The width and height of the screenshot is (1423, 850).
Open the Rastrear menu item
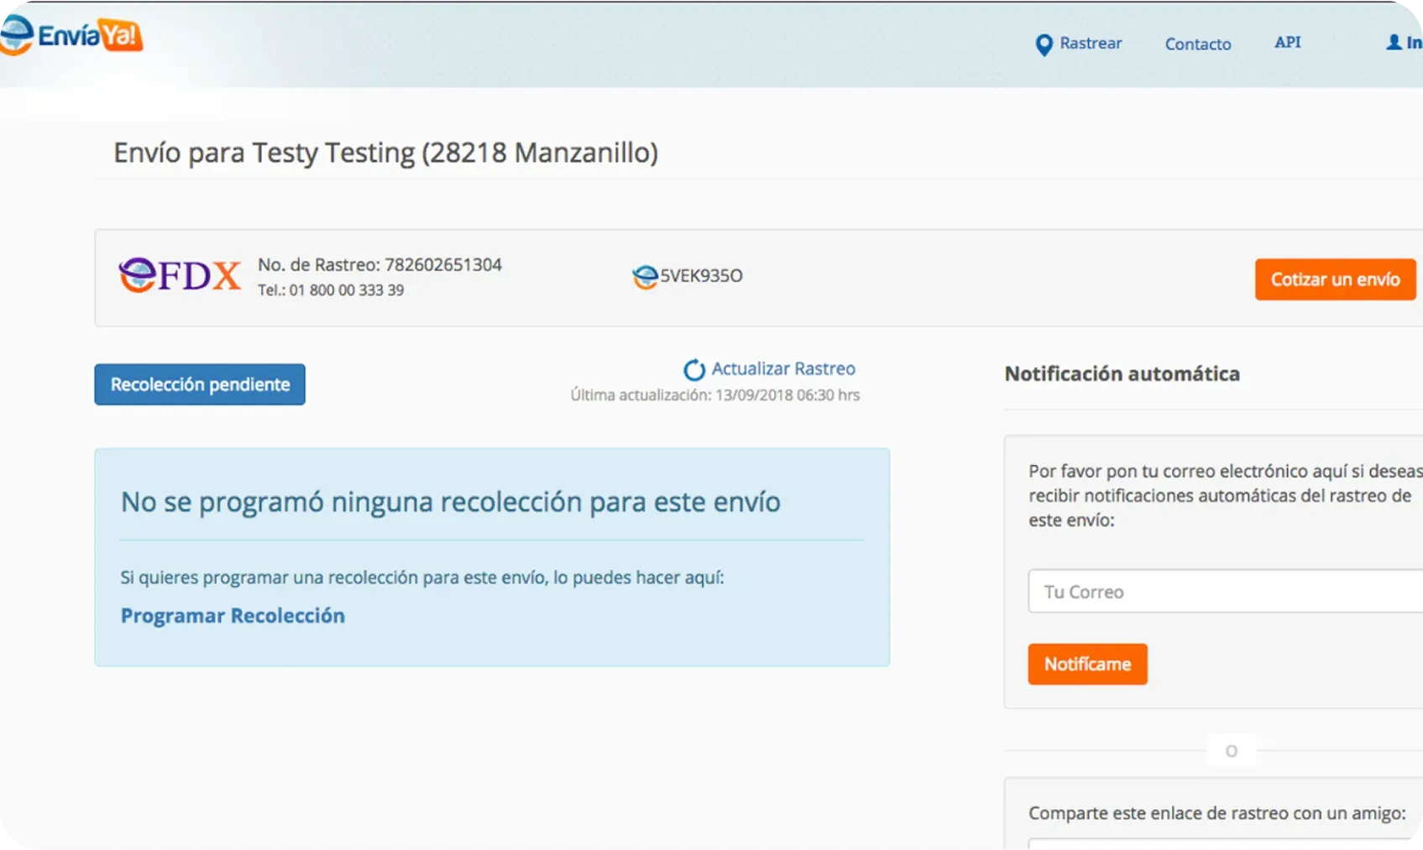[x=1090, y=44]
